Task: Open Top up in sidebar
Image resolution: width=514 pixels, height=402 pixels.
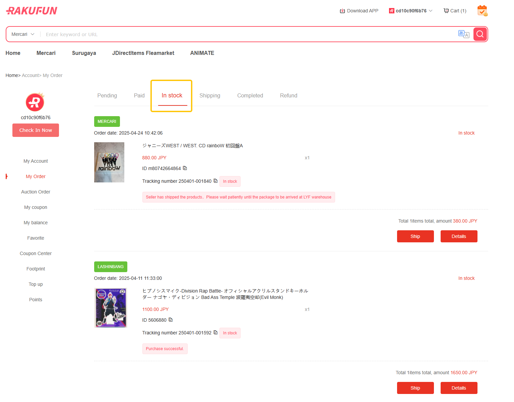Action: click(x=36, y=284)
